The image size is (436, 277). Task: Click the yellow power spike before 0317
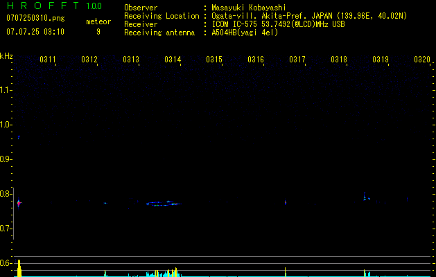[x=286, y=271]
